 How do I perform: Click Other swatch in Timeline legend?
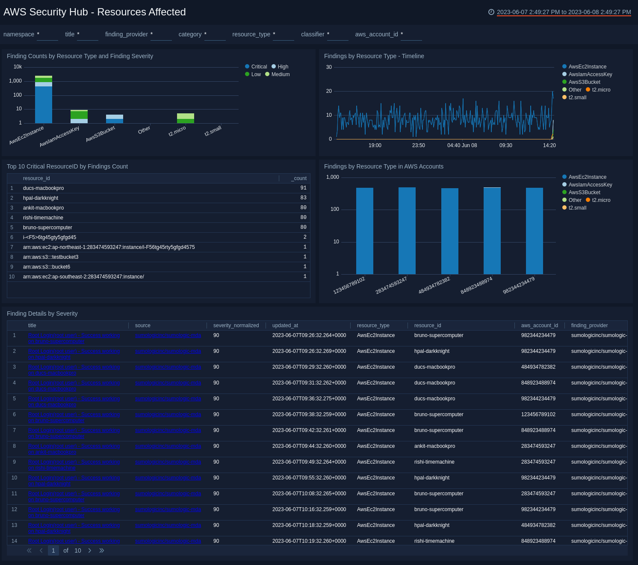click(564, 89)
